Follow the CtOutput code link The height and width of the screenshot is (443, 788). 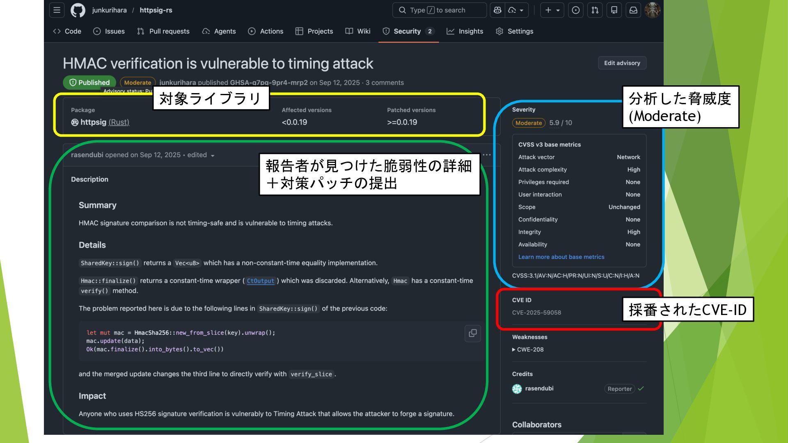tap(260, 281)
